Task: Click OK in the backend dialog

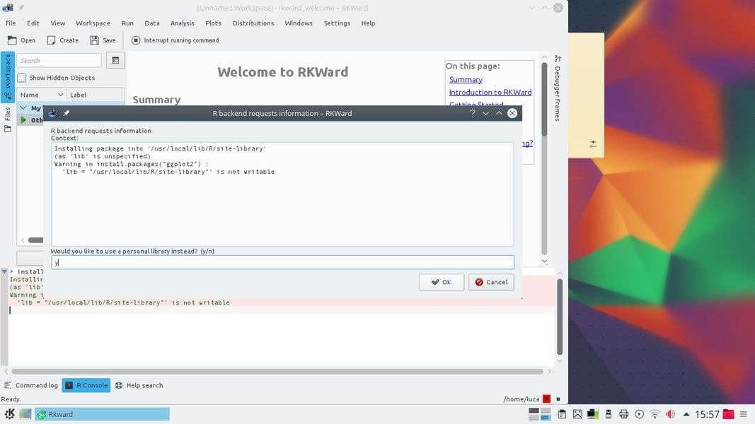Action: (441, 282)
